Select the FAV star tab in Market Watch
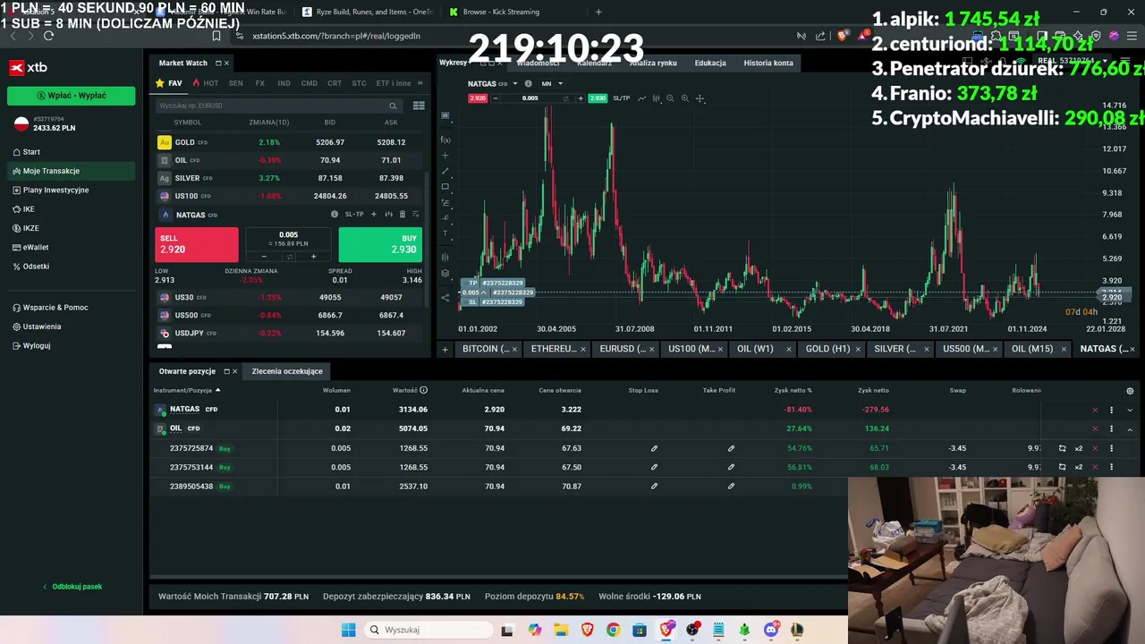The image size is (1145, 644). tap(169, 83)
